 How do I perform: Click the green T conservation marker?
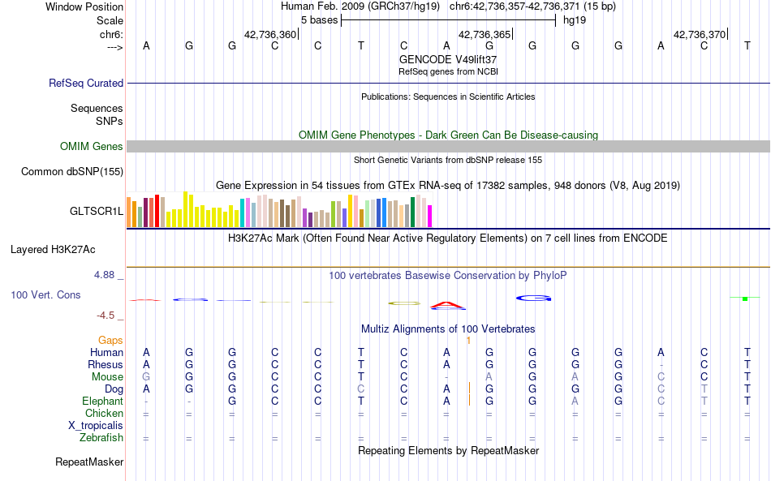745,298
